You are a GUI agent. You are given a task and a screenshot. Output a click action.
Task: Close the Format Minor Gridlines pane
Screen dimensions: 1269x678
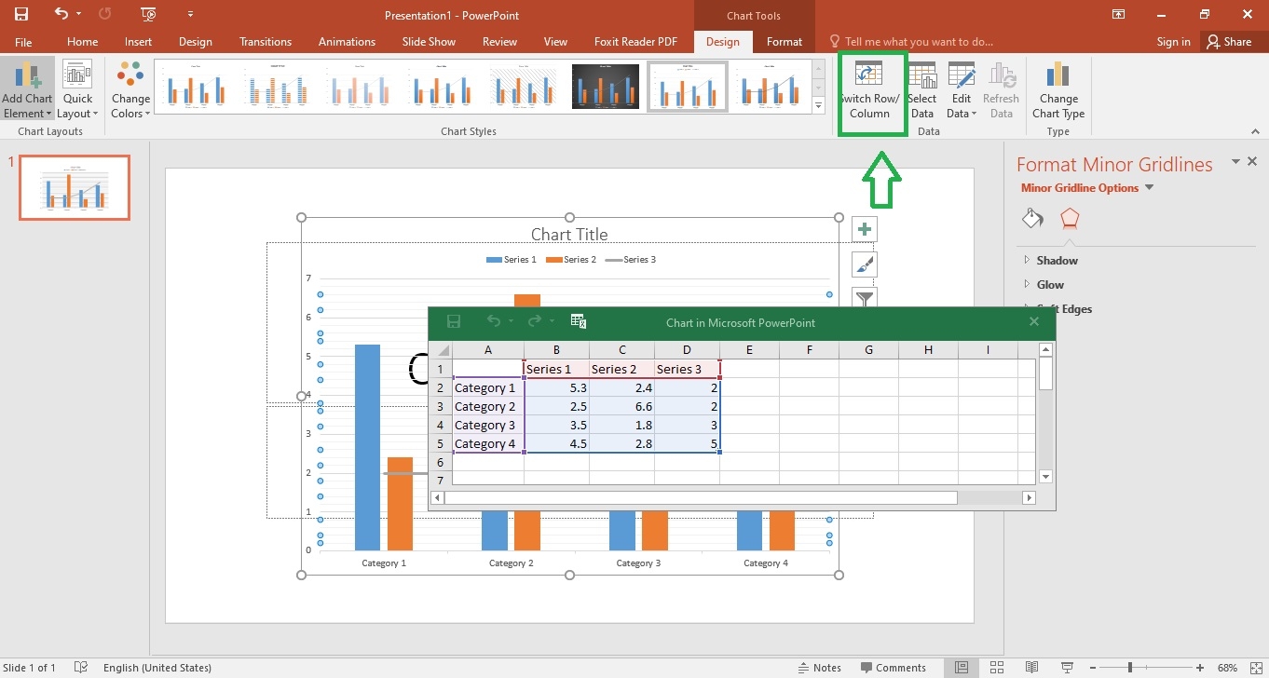(1252, 161)
